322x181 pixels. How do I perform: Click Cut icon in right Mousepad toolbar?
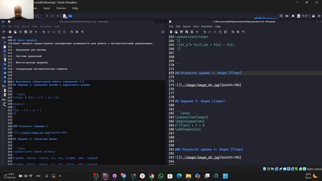coord(215,32)
